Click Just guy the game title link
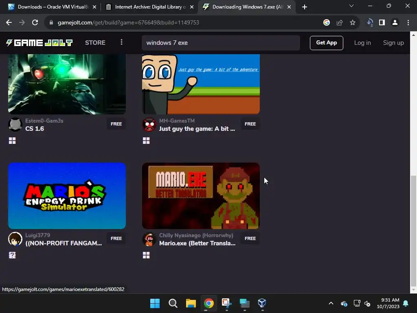This screenshot has width=417, height=313. click(x=197, y=129)
